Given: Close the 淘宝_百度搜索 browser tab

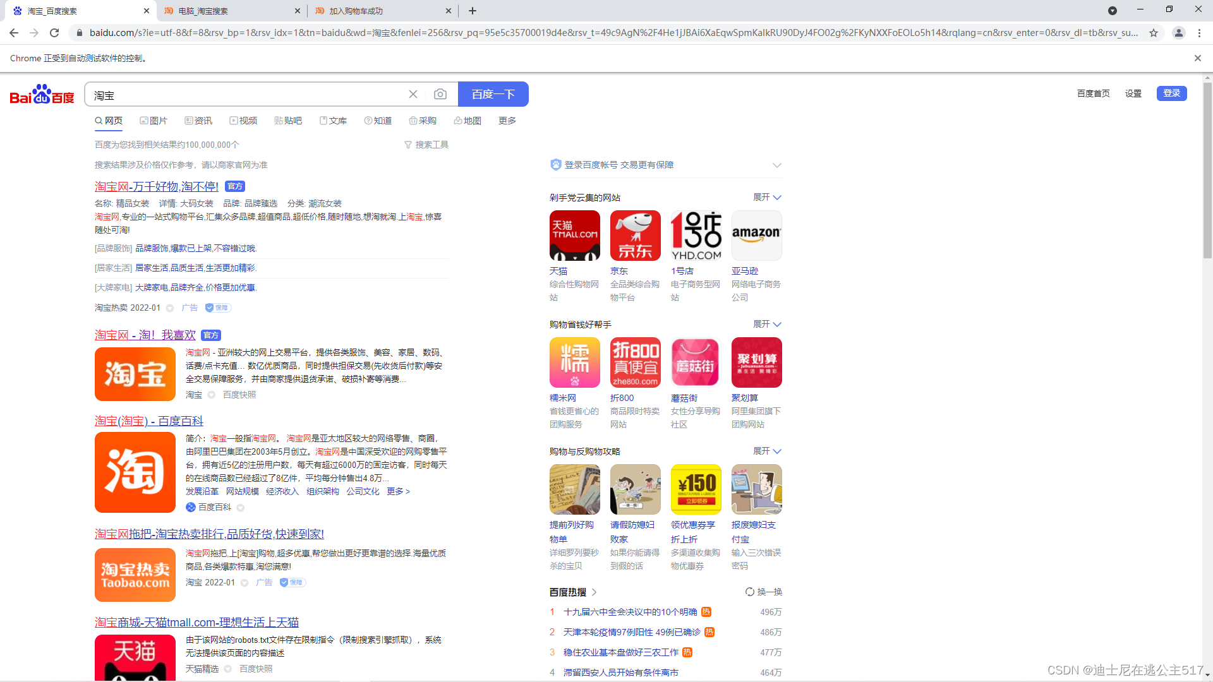Looking at the screenshot, I should coord(146,11).
